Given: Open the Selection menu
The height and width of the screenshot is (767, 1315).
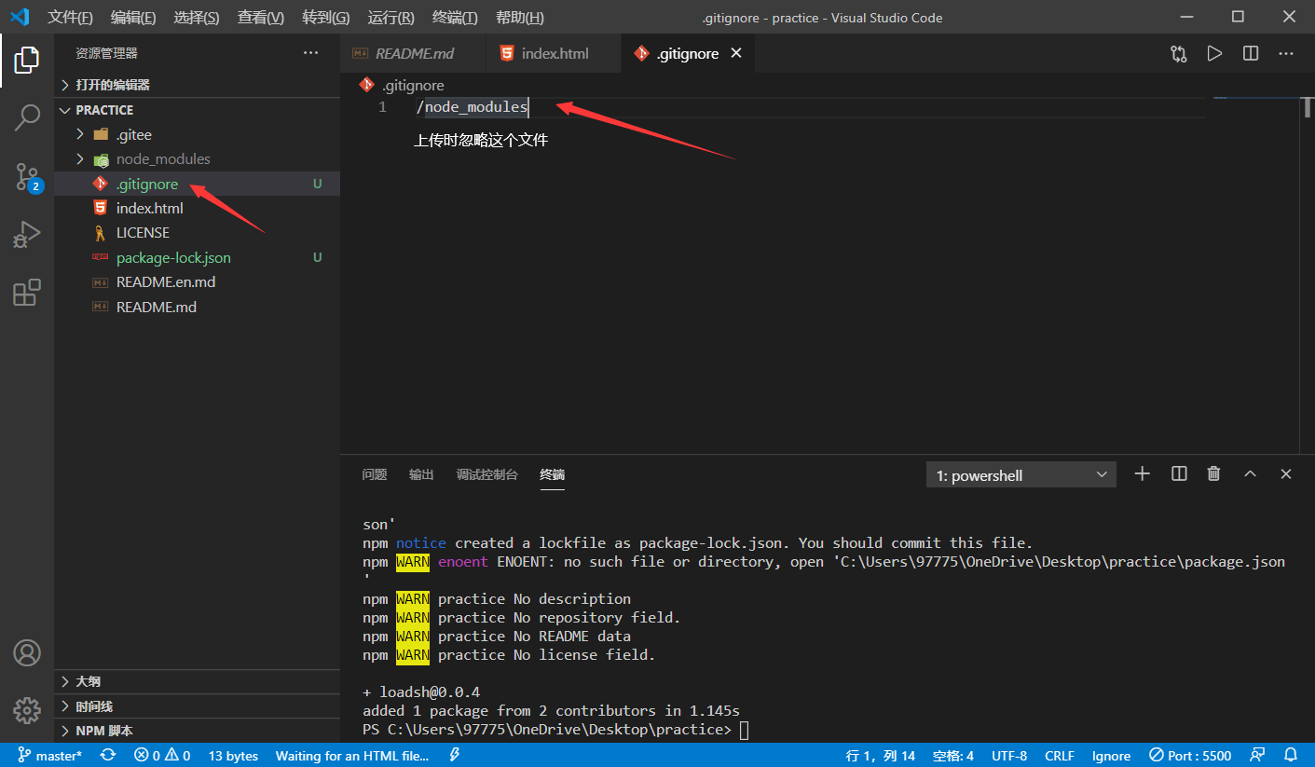Looking at the screenshot, I should click(197, 18).
